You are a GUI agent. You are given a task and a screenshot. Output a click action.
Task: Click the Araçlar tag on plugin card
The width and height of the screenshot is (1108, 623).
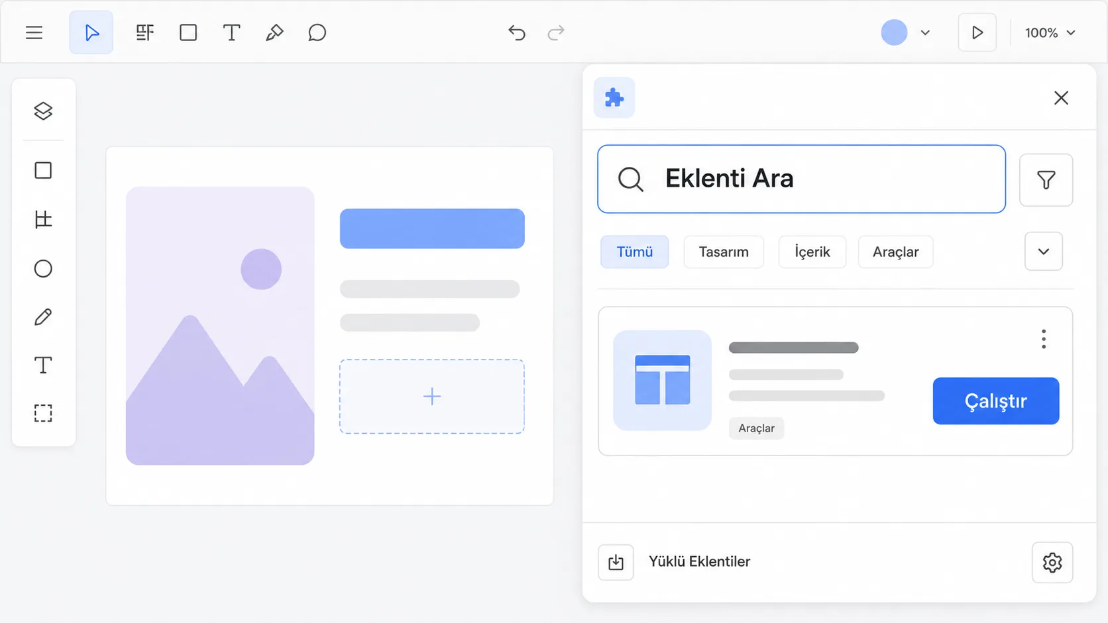click(x=756, y=428)
